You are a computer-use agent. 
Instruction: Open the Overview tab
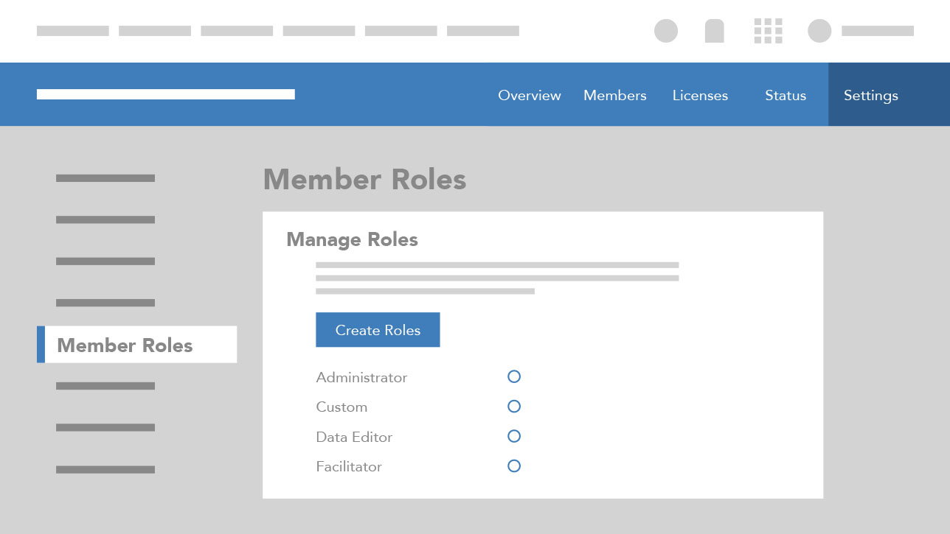tap(530, 95)
